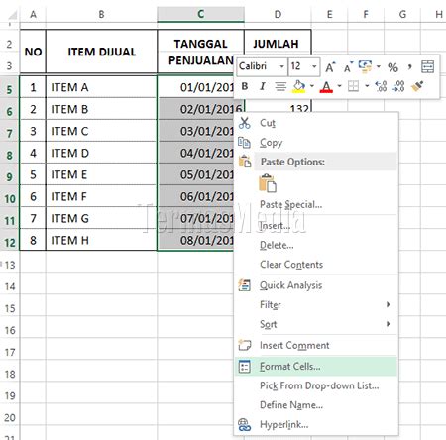Click the Quick Analysis icon
Screen dimensions: 446x440
click(x=245, y=285)
